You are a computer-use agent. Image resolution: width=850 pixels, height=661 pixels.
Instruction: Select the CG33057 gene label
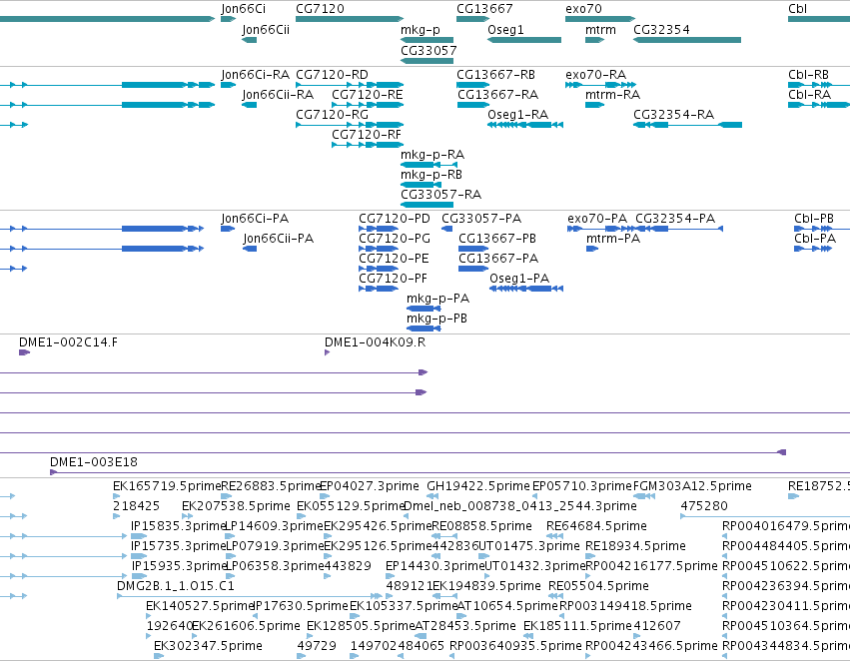tap(428, 50)
